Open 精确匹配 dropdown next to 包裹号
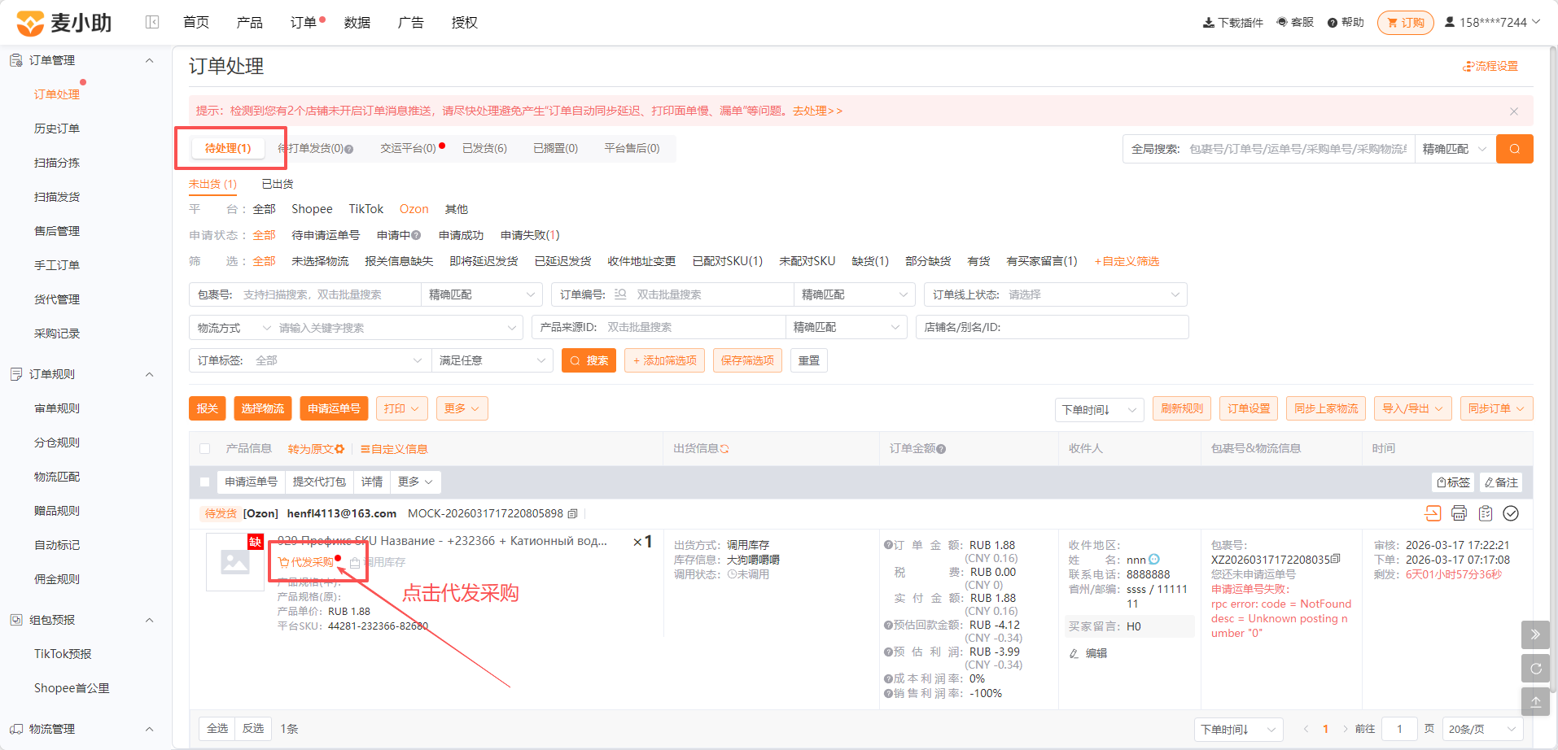The width and height of the screenshot is (1558, 750). [482, 294]
